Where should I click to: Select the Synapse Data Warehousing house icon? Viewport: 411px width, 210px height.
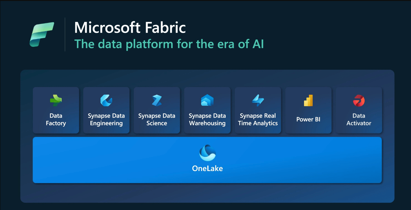[207, 100]
